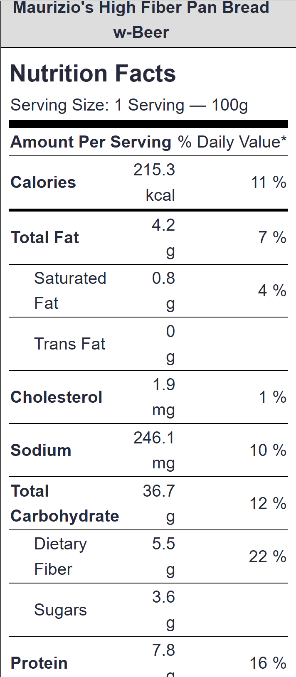Click the Calories row label
Viewport: 296px width, 677px height.
(x=43, y=182)
